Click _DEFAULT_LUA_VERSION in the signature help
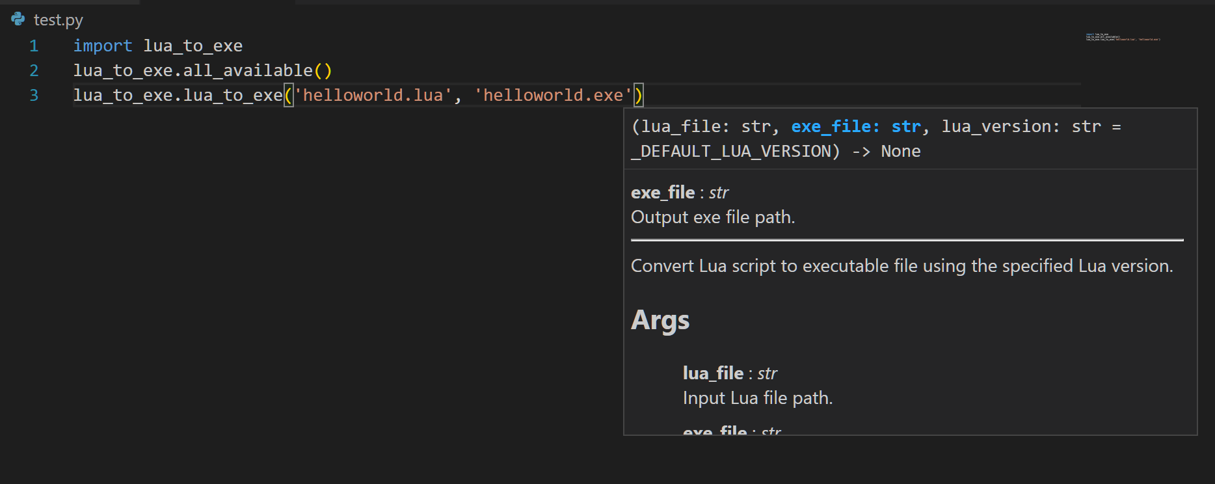1215x484 pixels. (x=735, y=152)
